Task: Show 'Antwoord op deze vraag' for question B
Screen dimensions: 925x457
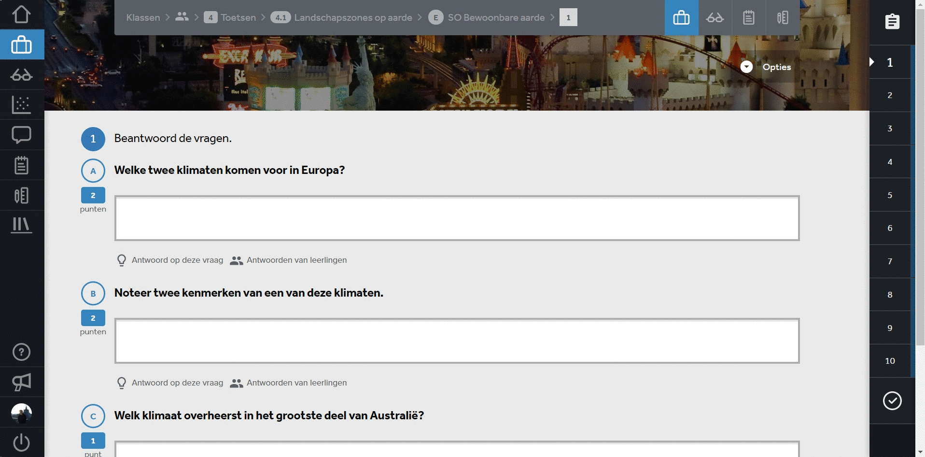Action: tap(170, 383)
